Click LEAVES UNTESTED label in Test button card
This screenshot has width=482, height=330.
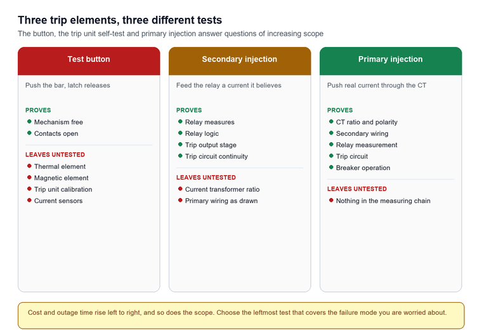55,155
